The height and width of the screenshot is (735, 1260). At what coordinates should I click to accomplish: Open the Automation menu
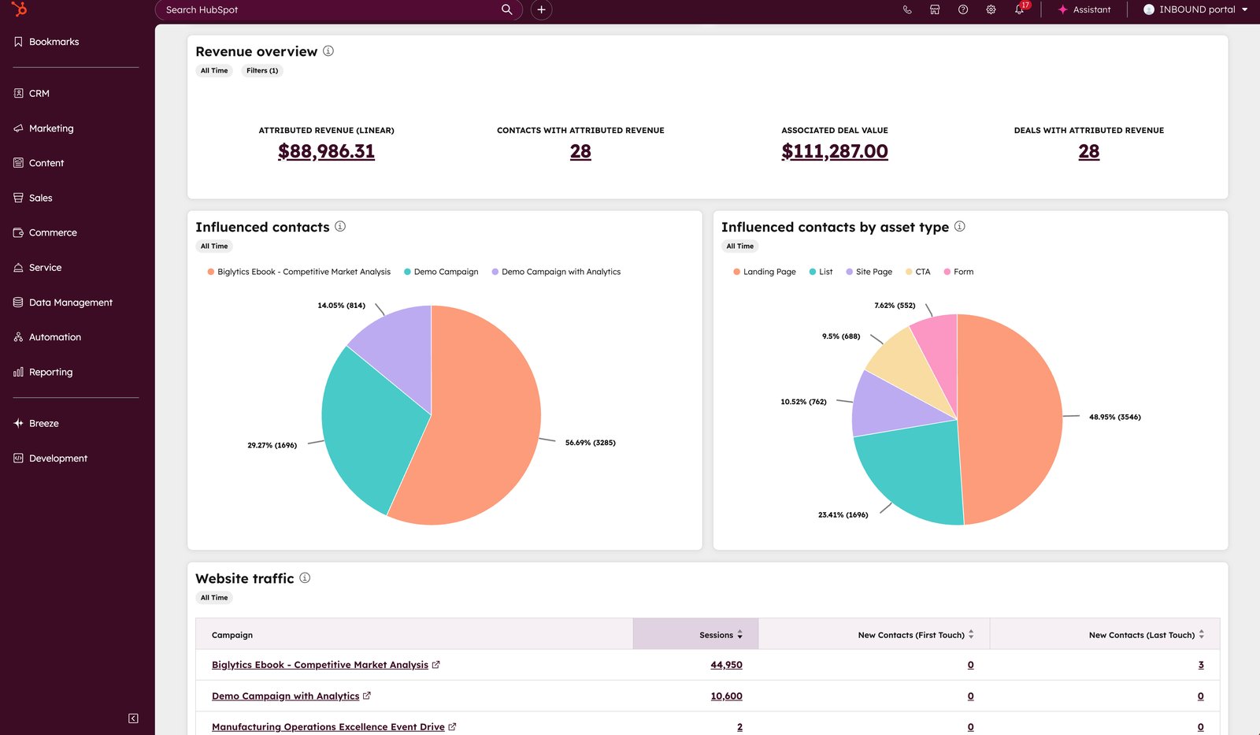click(x=47, y=337)
